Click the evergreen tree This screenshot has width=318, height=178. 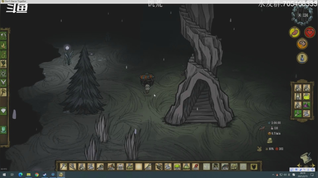coord(83,81)
